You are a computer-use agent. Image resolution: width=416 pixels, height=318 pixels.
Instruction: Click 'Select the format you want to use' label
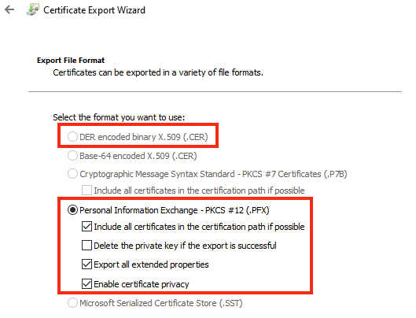pyautogui.click(x=119, y=117)
